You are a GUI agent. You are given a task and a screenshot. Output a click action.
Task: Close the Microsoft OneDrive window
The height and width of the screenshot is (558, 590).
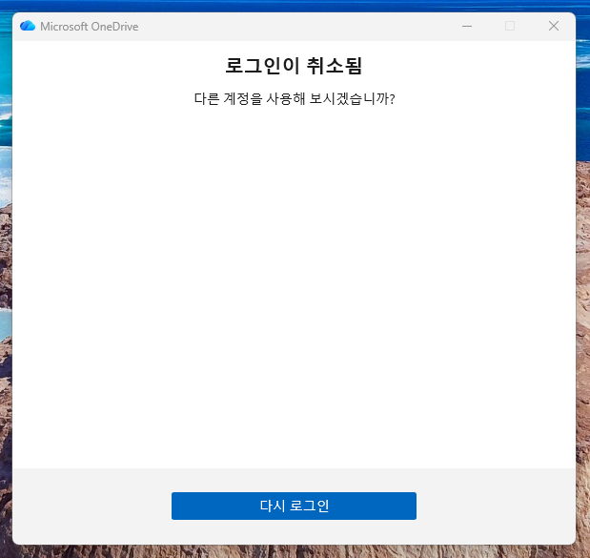[554, 26]
